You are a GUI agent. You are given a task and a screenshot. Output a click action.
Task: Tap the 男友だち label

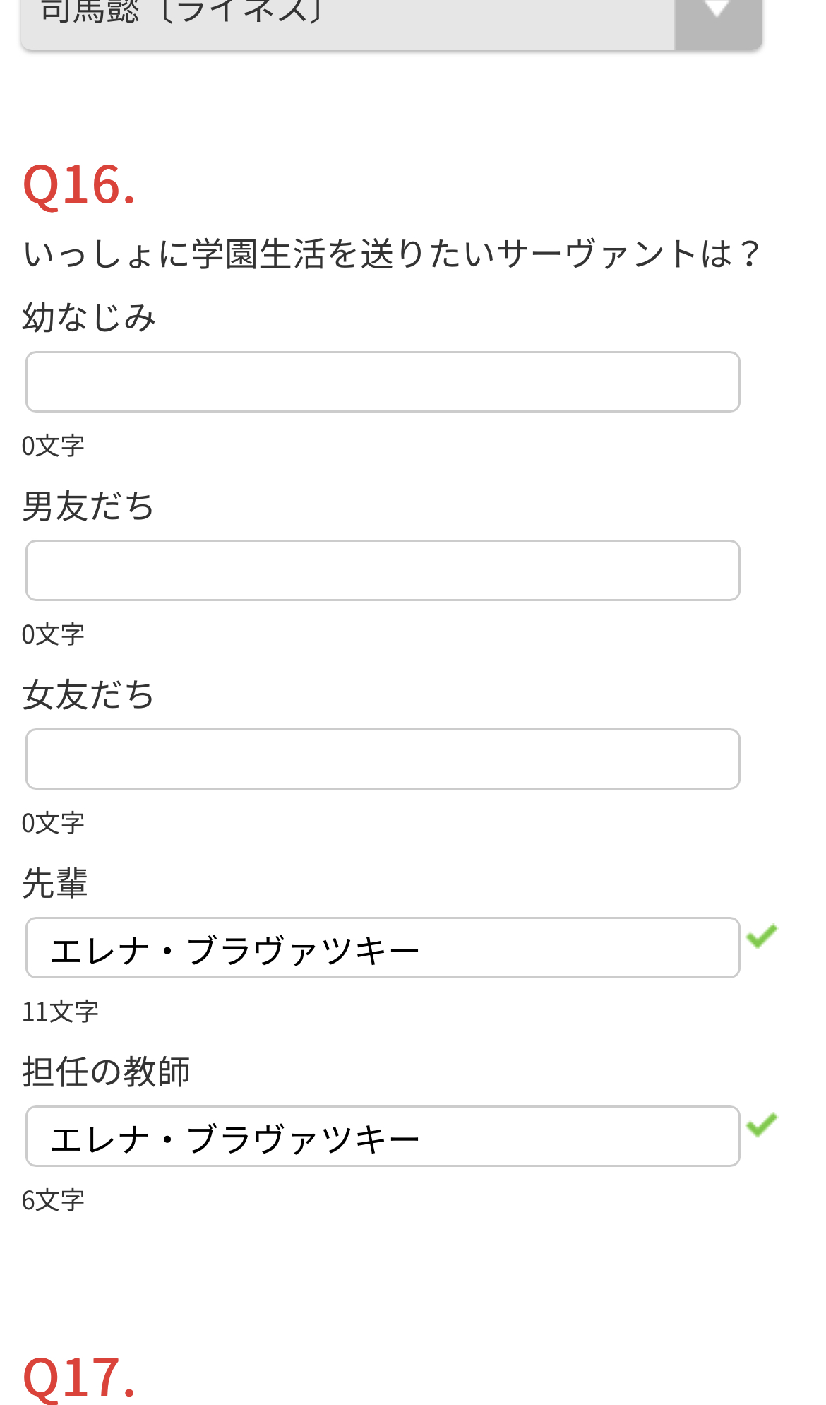tap(89, 506)
